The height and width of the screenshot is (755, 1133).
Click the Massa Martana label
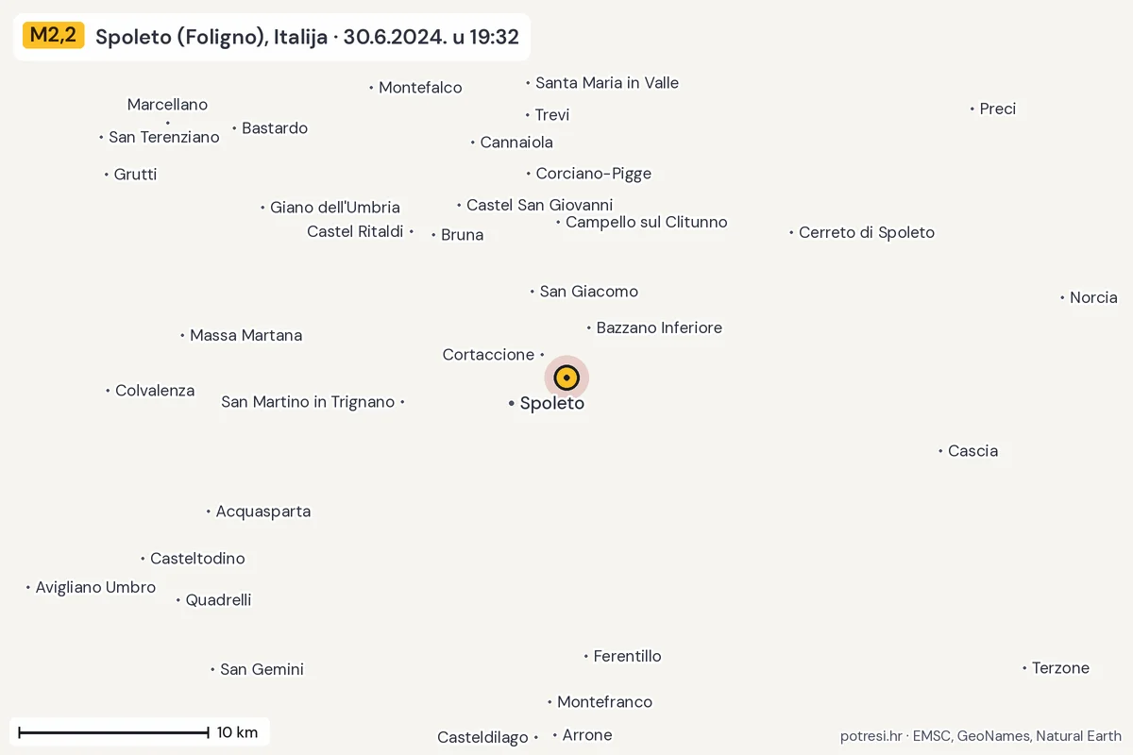[x=246, y=335]
